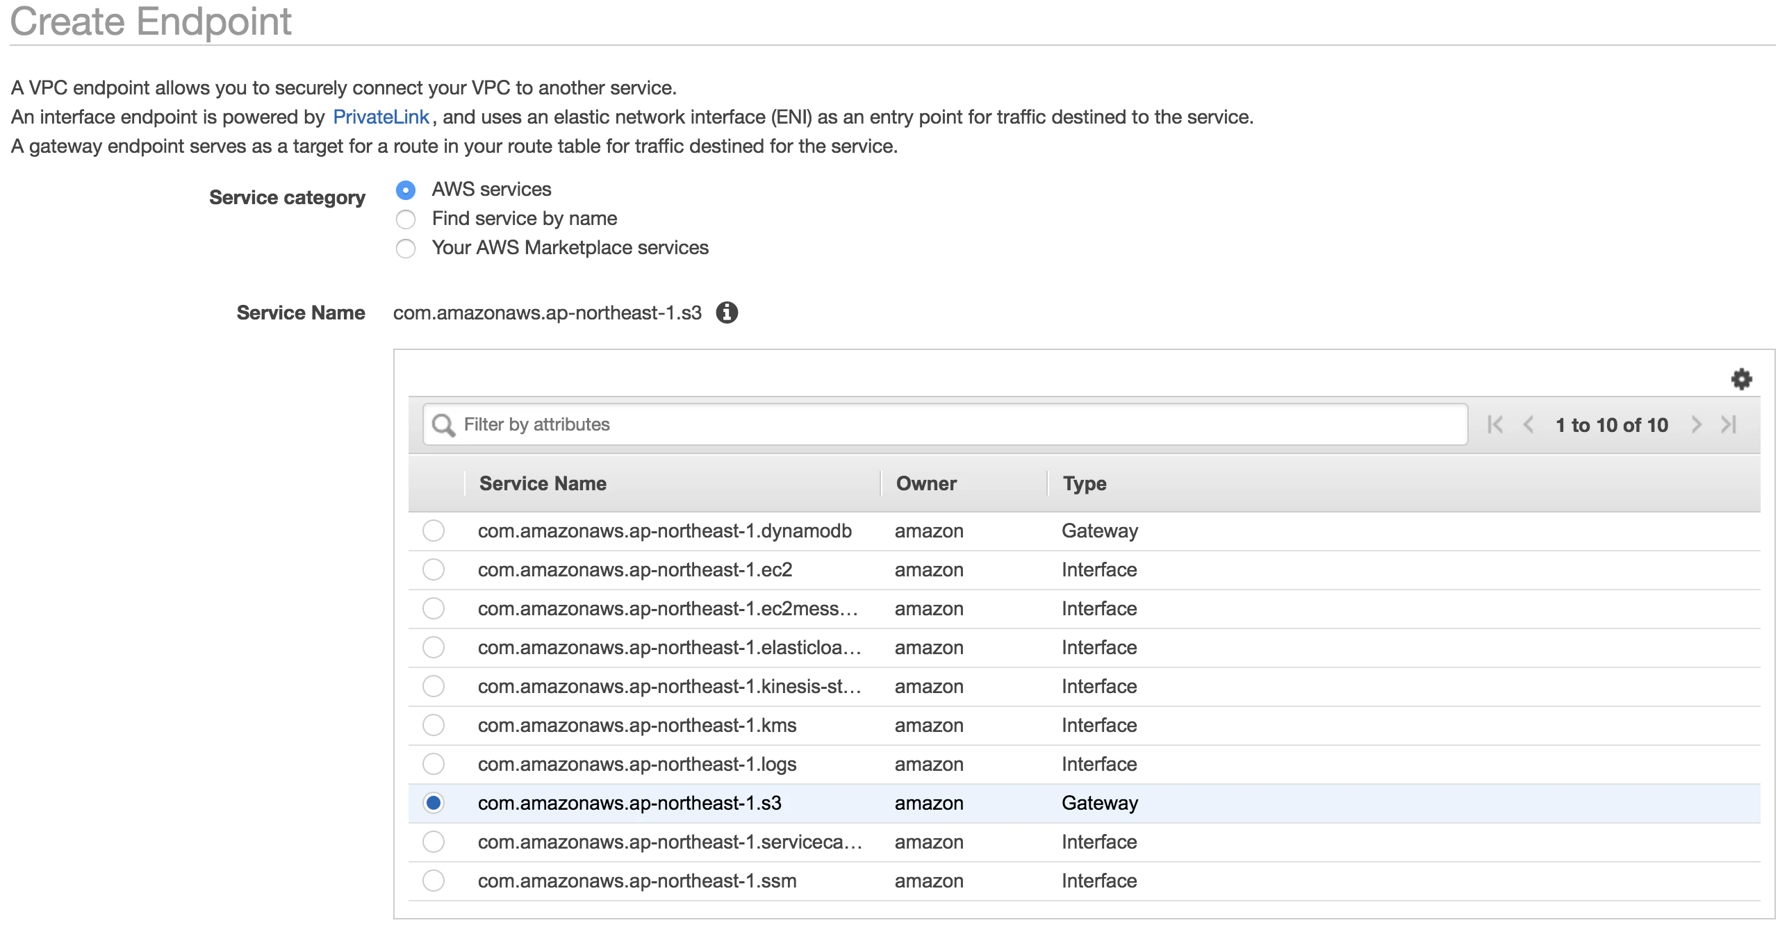The height and width of the screenshot is (925, 1787).
Task: Open the PrivateLink link
Action: (381, 117)
